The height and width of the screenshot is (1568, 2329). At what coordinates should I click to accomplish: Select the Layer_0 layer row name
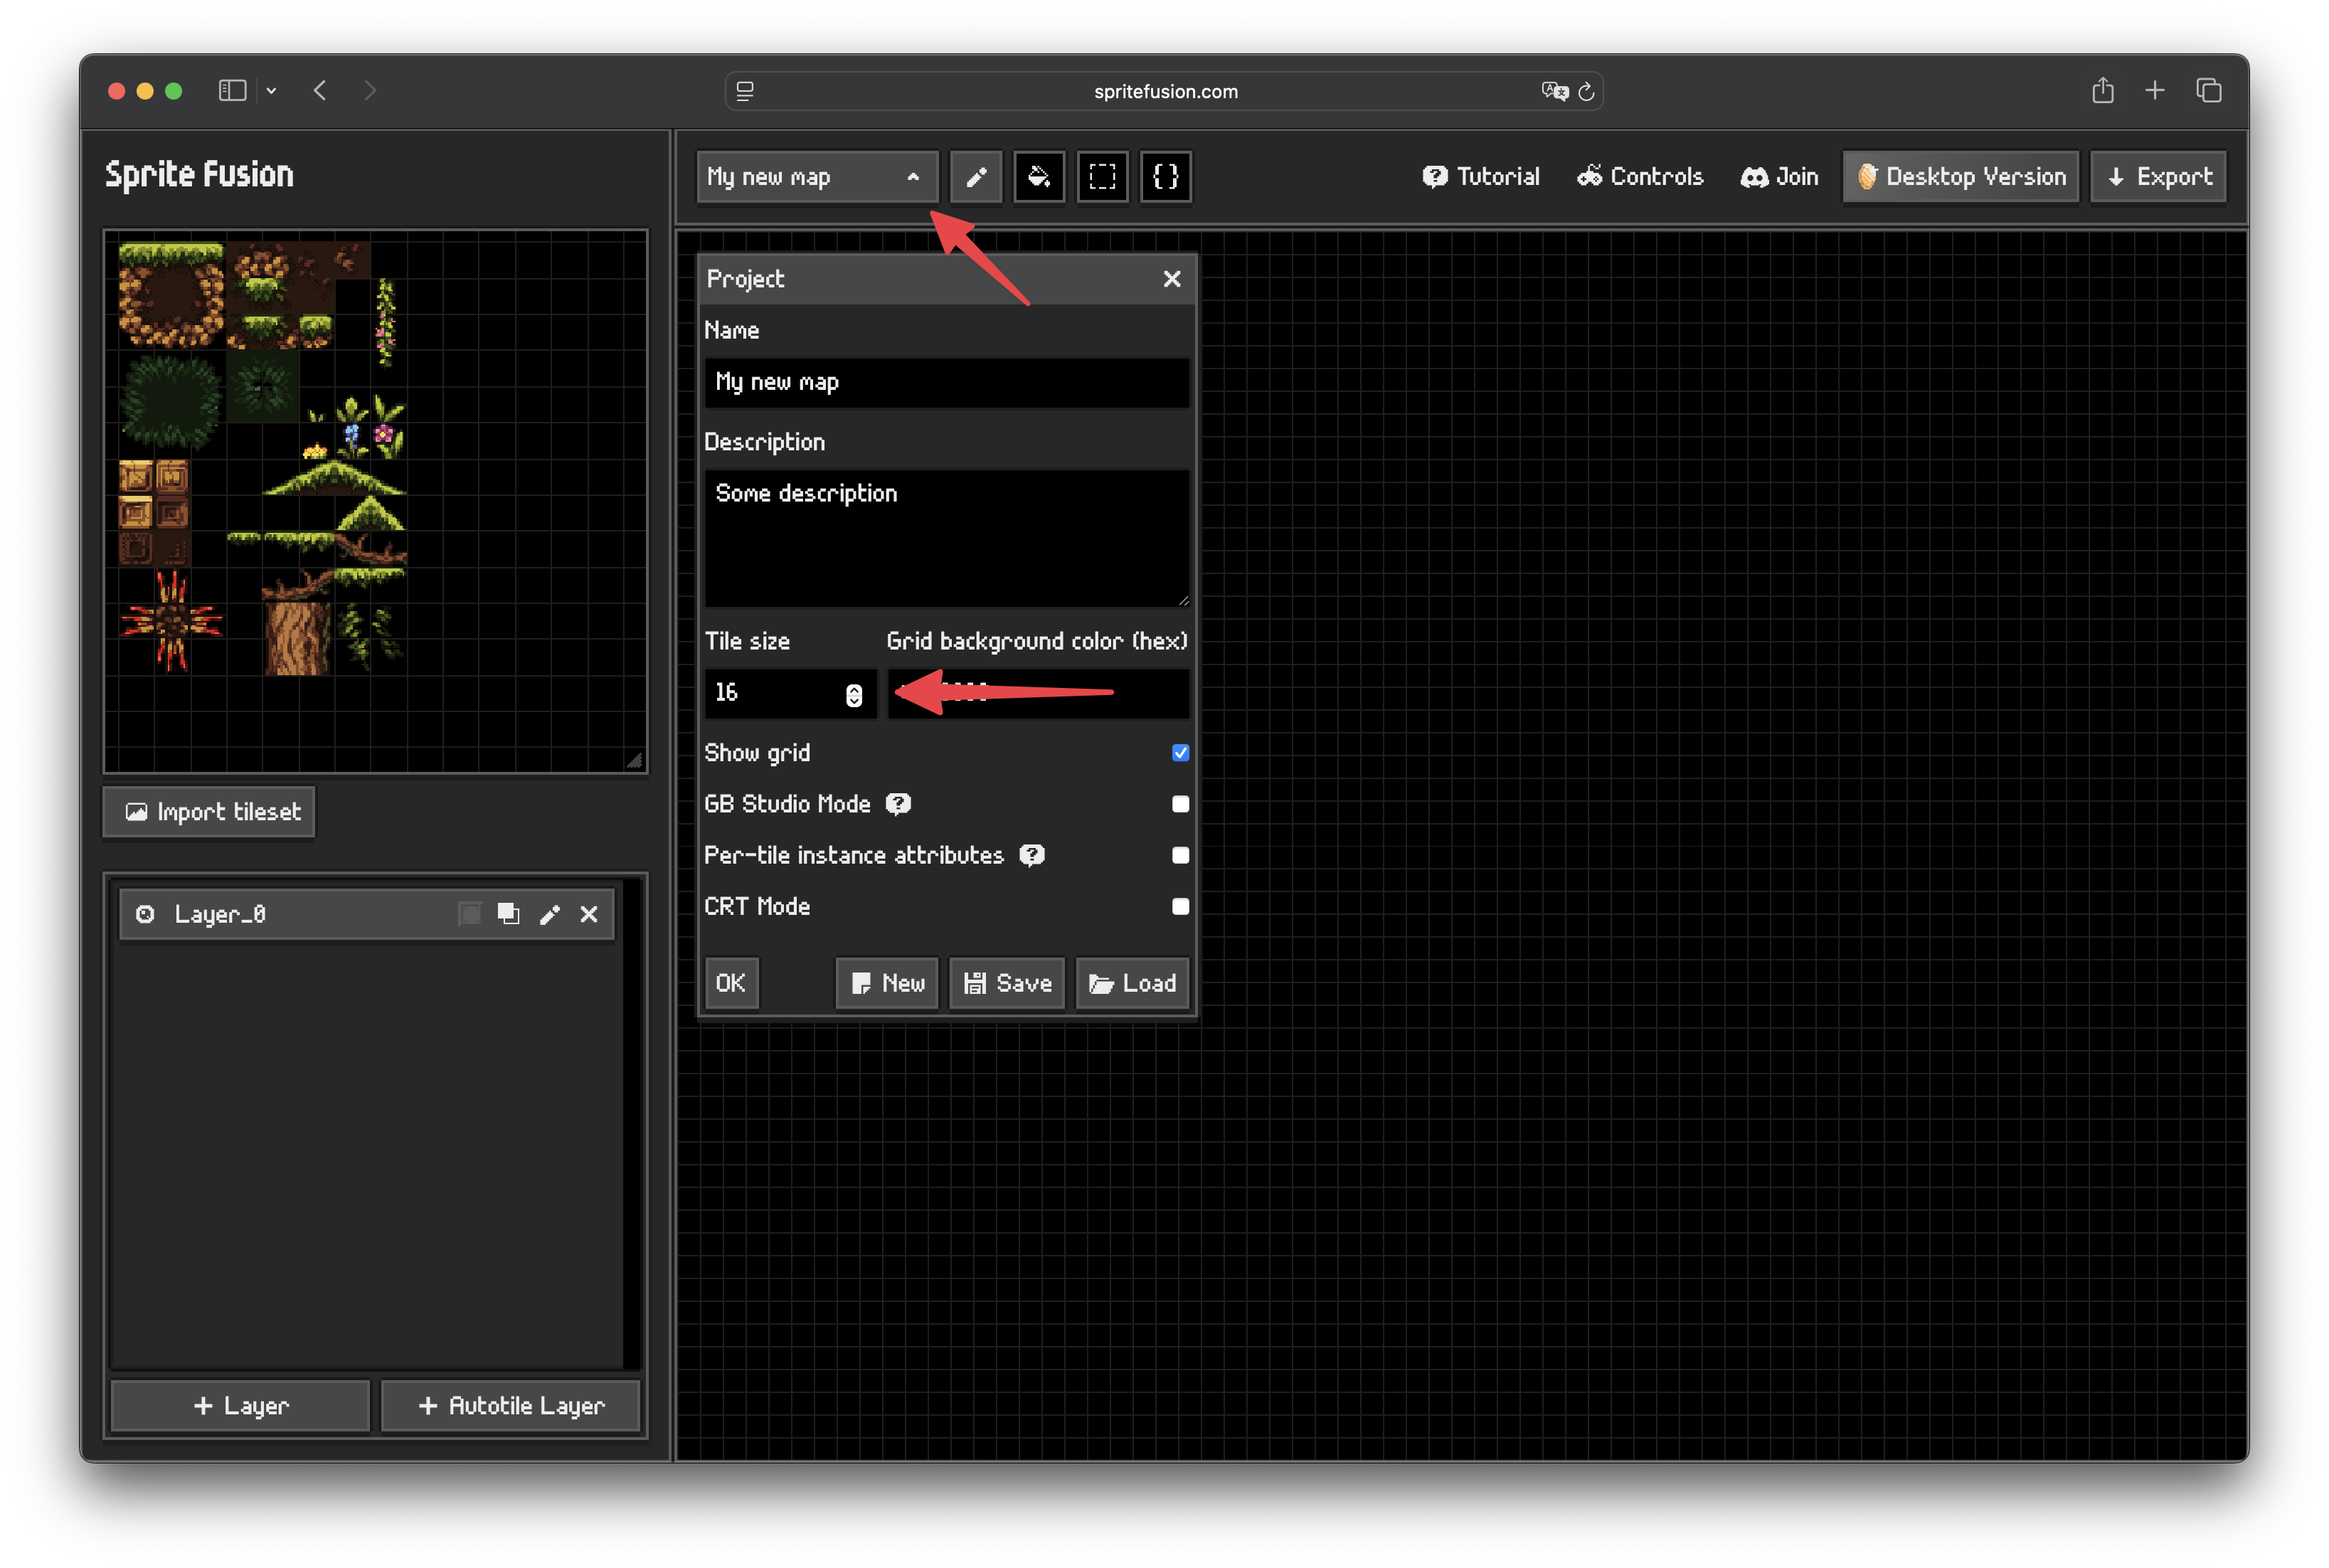[x=220, y=914]
